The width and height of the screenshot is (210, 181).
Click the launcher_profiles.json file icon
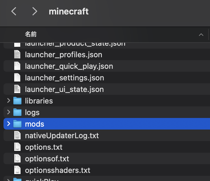coord(17,54)
